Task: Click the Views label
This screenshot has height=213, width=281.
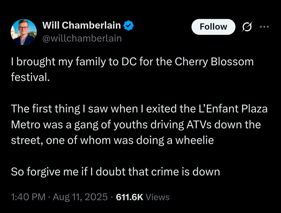Action: click(158, 197)
